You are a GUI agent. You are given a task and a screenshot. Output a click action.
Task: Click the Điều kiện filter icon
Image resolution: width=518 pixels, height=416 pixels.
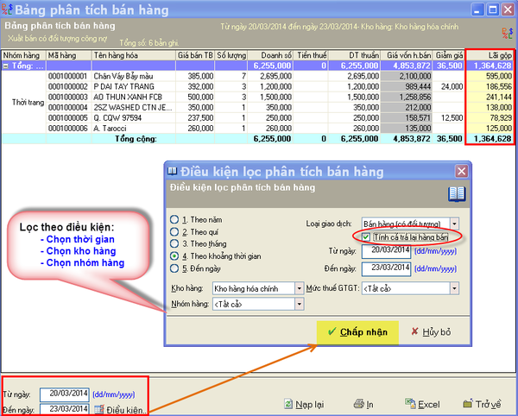(99, 408)
